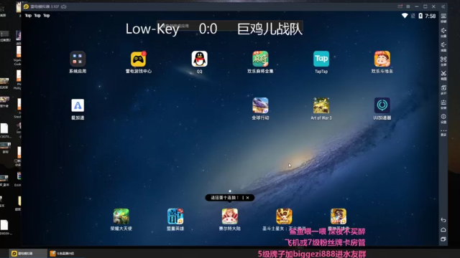The height and width of the screenshot is (258, 460).
Task: Launch the 全球行动 game
Action: click(x=260, y=105)
